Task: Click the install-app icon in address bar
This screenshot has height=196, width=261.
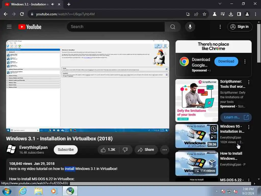Action: click(188, 14)
